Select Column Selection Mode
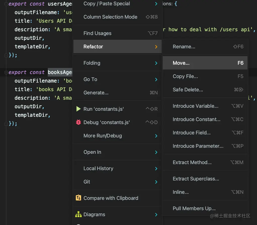Image resolution: width=257 pixels, height=225 pixels. click(x=117, y=17)
